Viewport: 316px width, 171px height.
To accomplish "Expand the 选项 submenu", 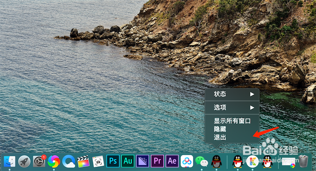I will (232, 107).
